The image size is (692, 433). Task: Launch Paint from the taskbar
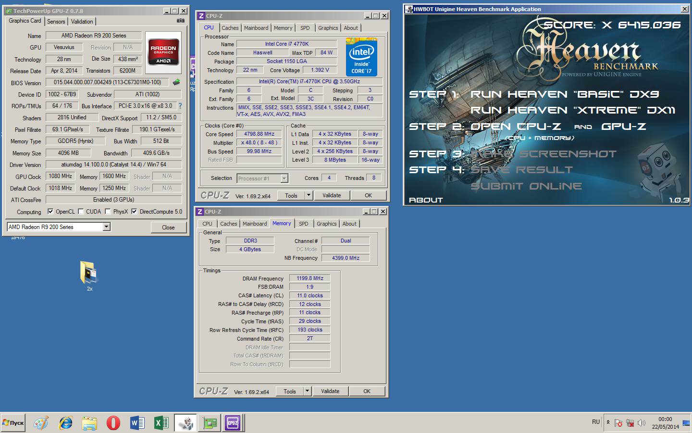pyautogui.click(x=41, y=423)
